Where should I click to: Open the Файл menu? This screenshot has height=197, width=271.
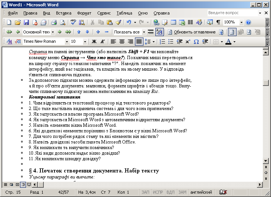click(x=13, y=13)
